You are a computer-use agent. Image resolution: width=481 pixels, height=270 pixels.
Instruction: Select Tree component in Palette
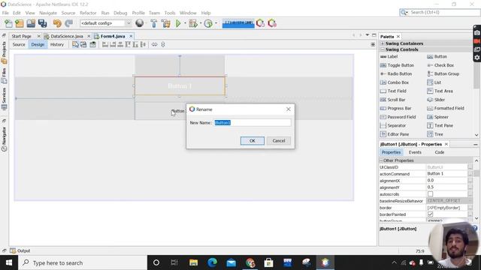(x=435, y=134)
